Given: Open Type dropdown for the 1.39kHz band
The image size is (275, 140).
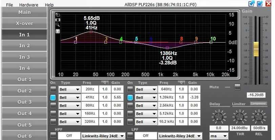Looking at the screenshot, I should point(146,97).
